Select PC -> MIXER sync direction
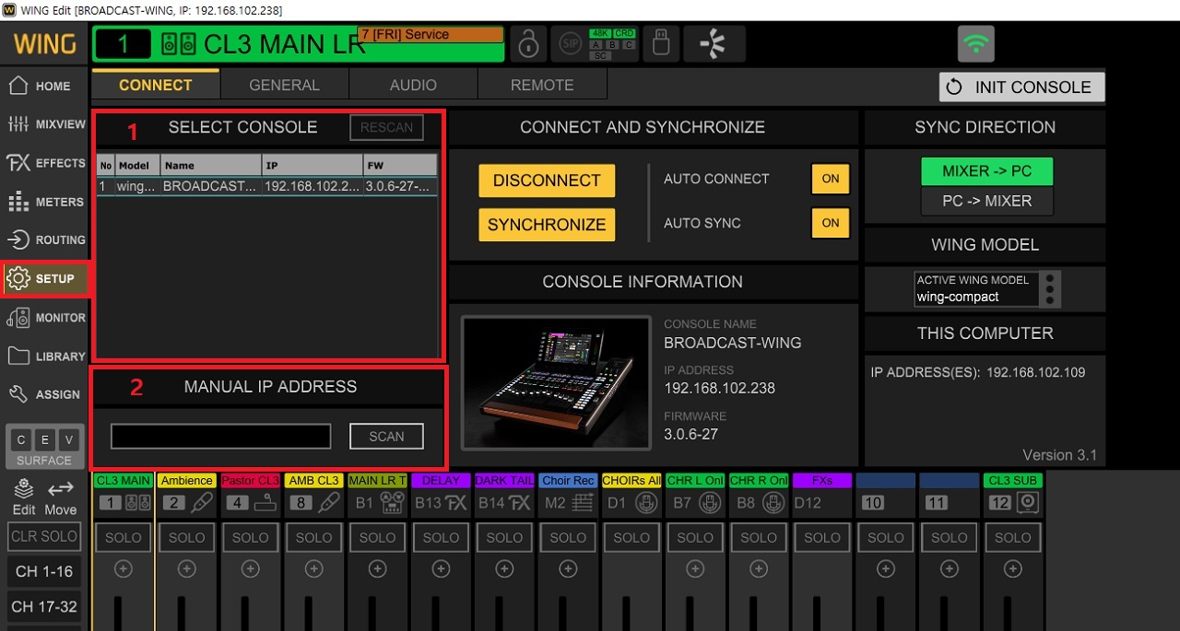This screenshot has width=1180, height=631. 986,201
